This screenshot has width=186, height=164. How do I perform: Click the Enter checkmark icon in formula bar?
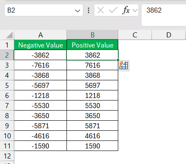(113, 10)
